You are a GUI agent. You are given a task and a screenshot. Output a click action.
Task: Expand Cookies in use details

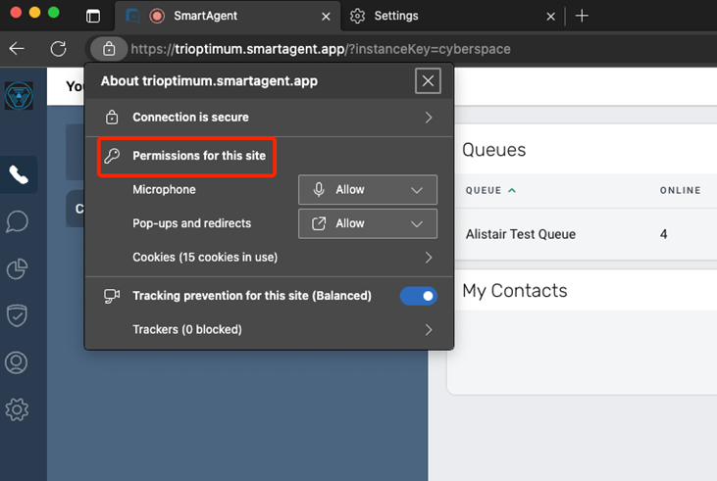click(428, 258)
